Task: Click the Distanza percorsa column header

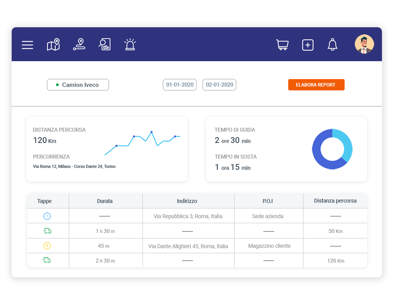Action: 335,201
